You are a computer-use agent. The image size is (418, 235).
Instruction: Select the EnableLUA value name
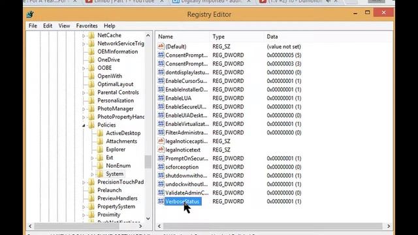[178, 98]
